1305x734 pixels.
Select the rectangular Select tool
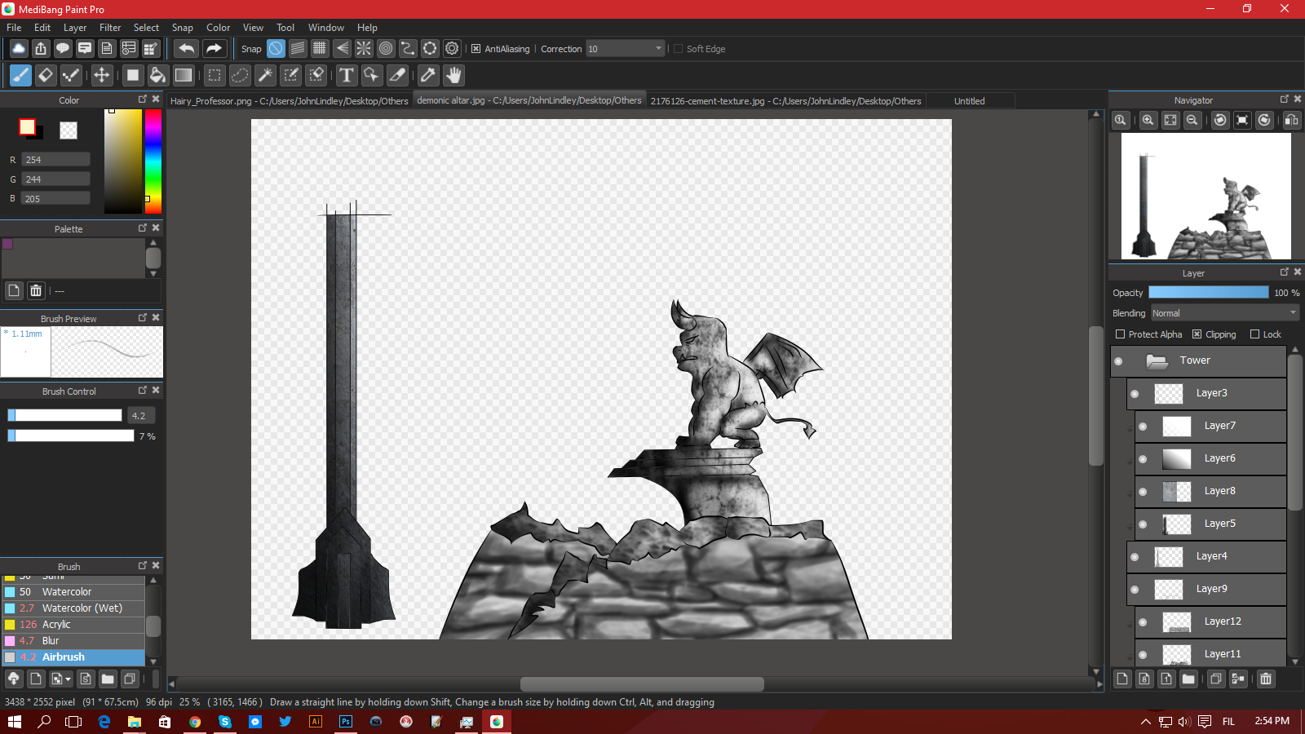click(x=215, y=76)
